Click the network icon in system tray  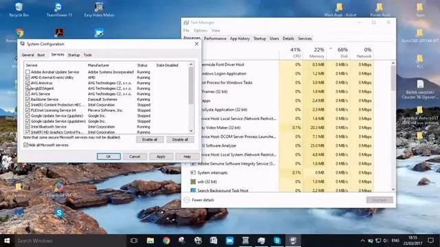tap(378, 241)
